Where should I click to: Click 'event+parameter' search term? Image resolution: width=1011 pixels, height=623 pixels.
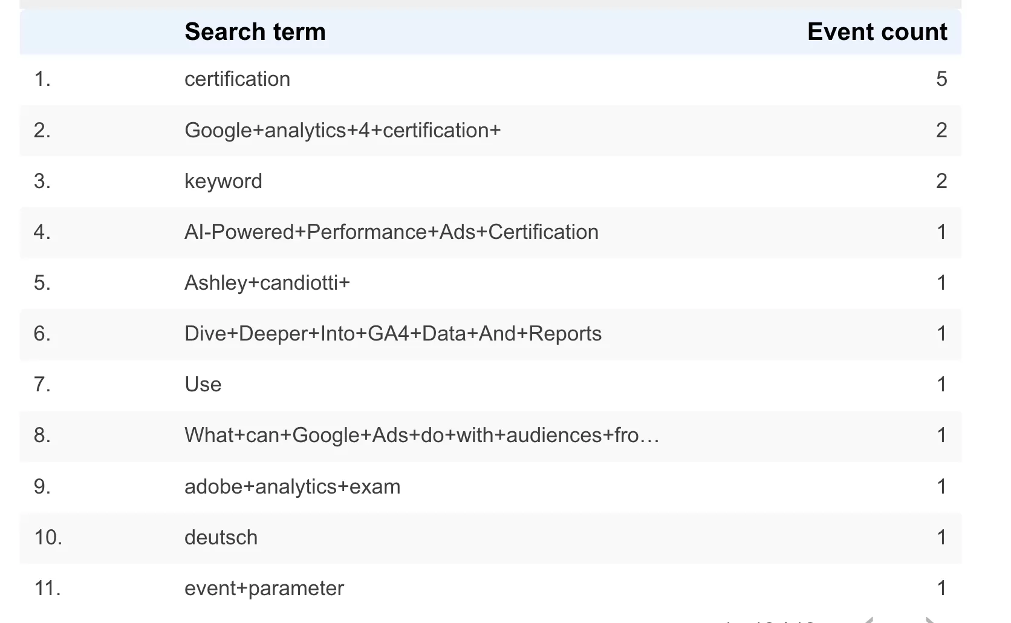pyautogui.click(x=264, y=589)
